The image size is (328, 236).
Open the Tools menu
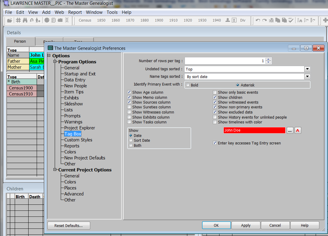click(x=112, y=12)
